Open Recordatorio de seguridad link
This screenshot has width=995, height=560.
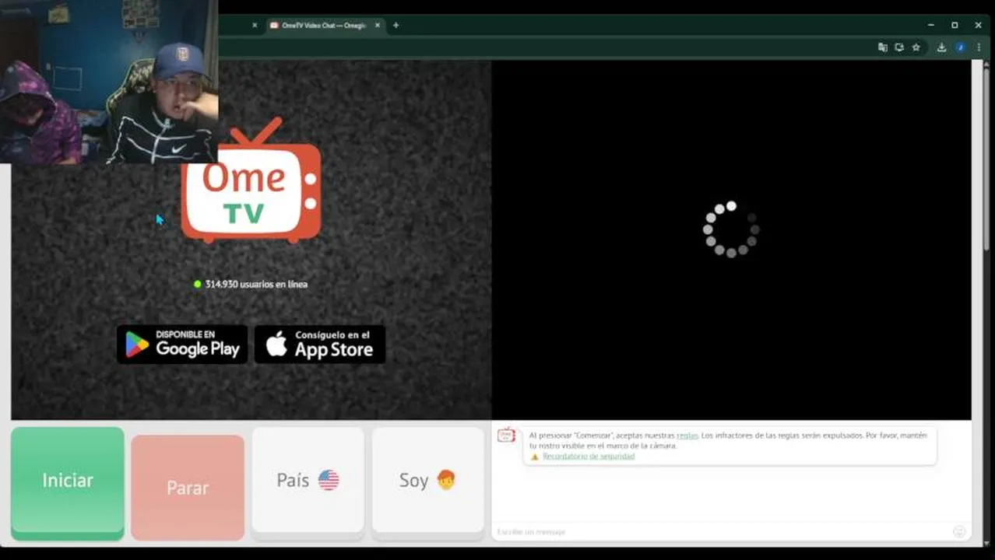tap(589, 457)
